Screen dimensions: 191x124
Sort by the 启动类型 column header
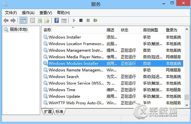click(152, 30)
